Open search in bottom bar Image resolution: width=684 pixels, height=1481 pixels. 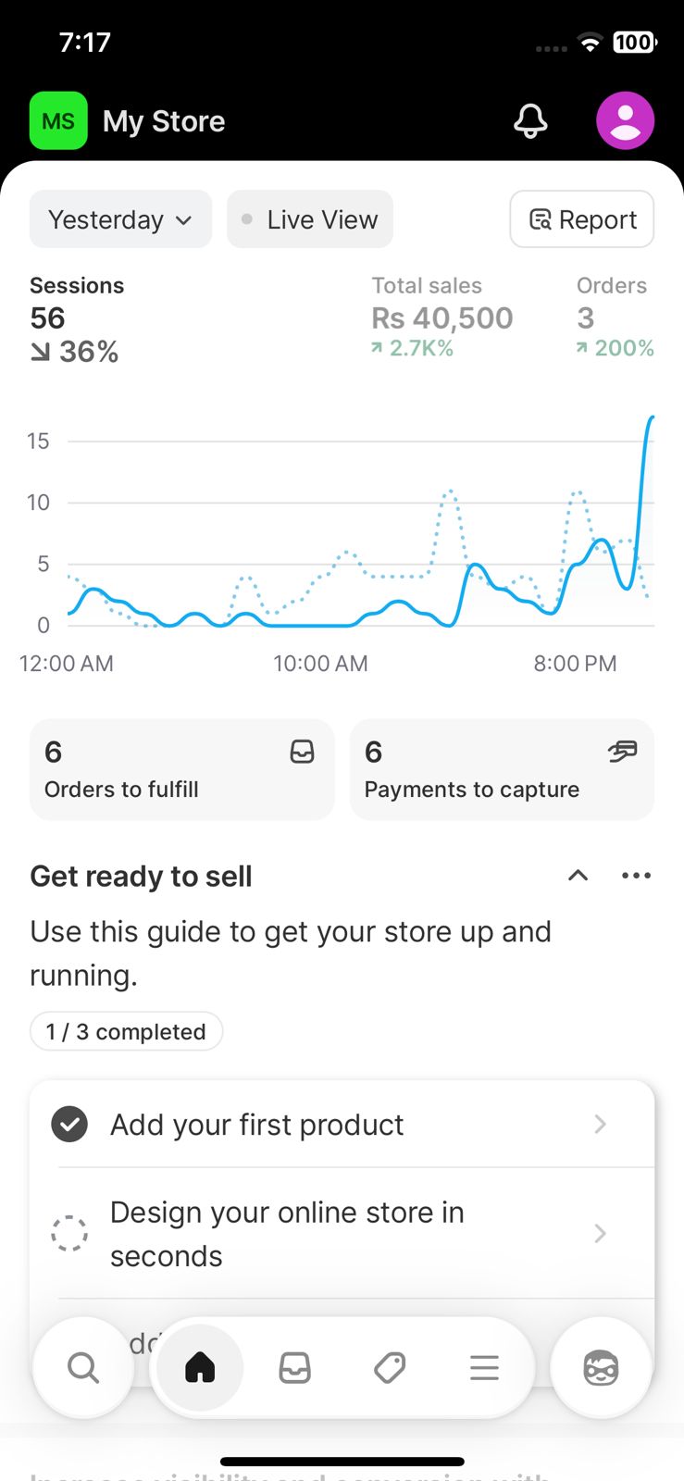pyautogui.click(x=82, y=1367)
